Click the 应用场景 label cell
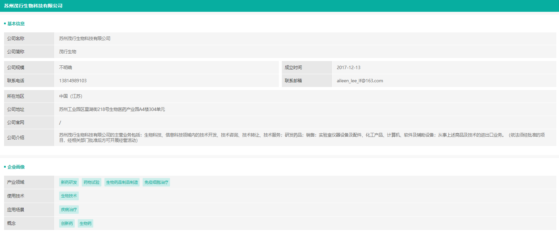Viewport: 559px width, 233px height. coord(29,210)
